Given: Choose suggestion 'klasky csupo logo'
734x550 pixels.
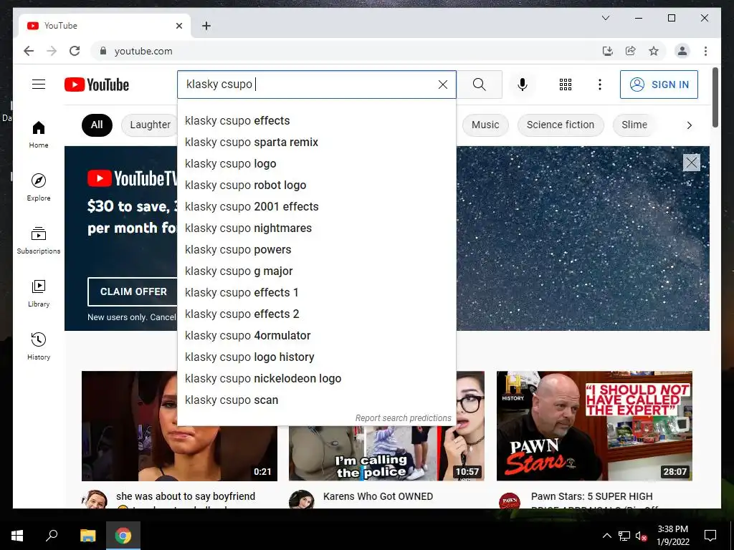Looking at the screenshot, I should [316, 164].
